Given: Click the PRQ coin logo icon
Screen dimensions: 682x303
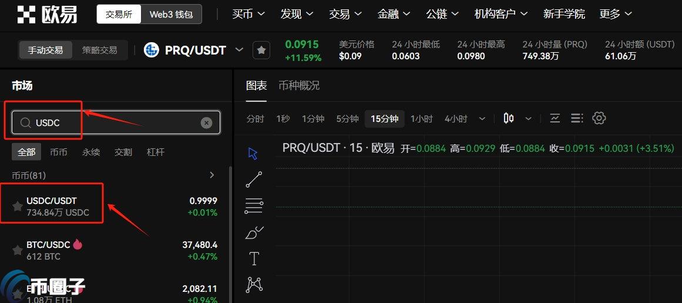Looking at the screenshot, I should tap(152, 50).
